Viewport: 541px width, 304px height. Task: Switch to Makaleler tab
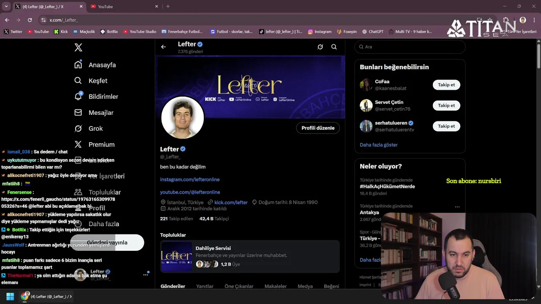(x=276, y=286)
